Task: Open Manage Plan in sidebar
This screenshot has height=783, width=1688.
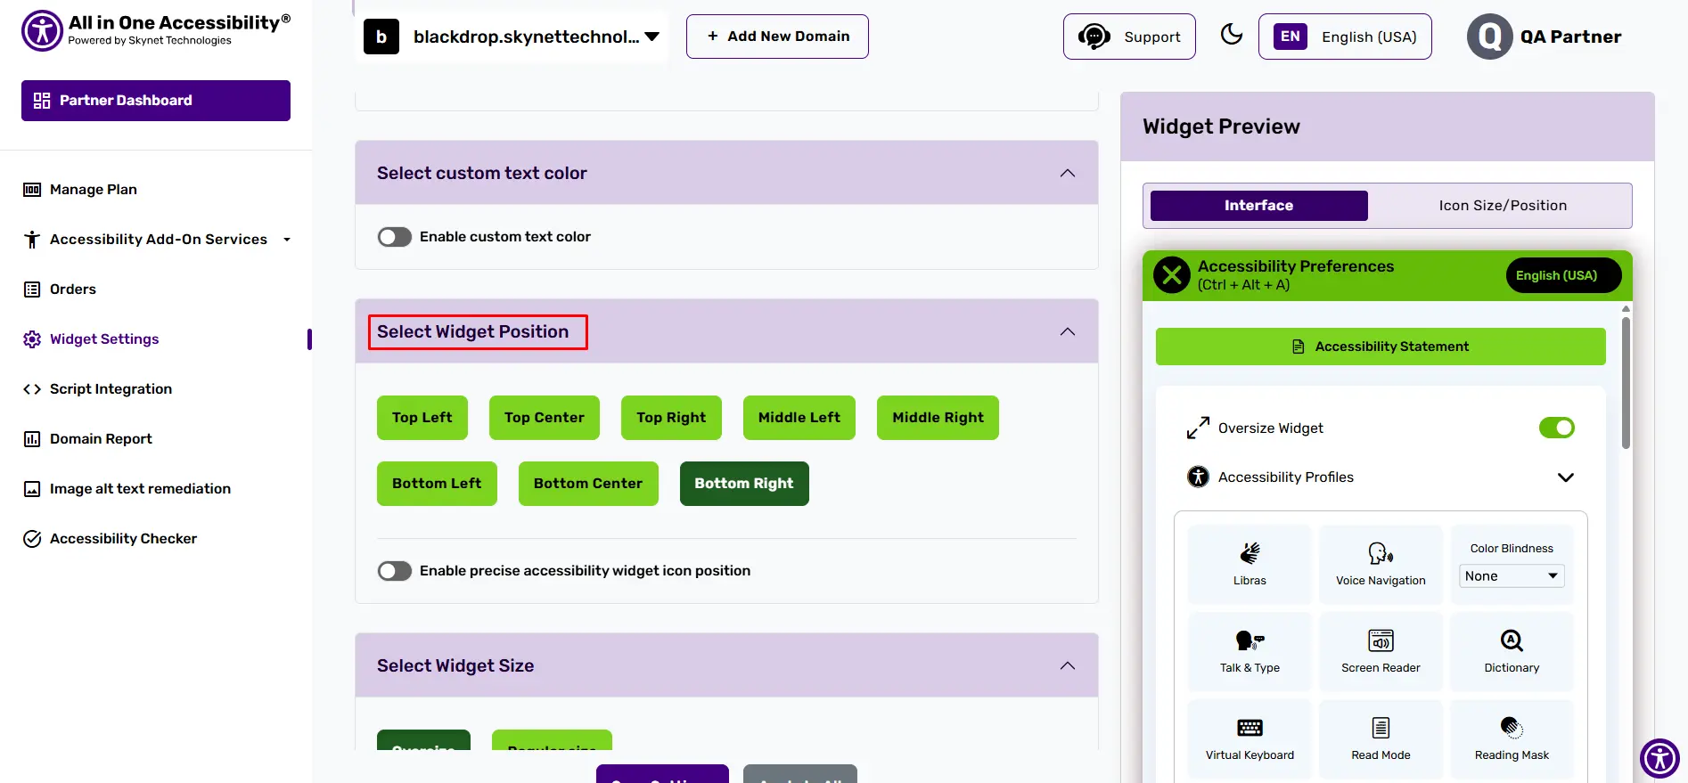Action: click(94, 190)
